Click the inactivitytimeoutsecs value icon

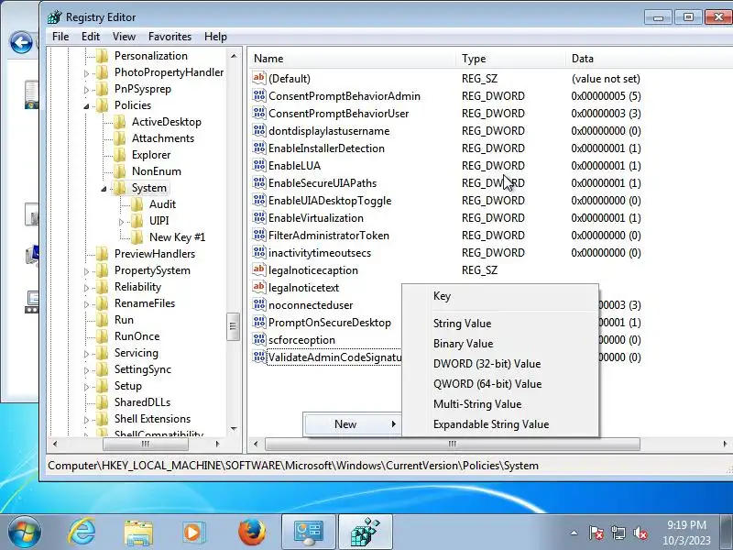(259, 252)
